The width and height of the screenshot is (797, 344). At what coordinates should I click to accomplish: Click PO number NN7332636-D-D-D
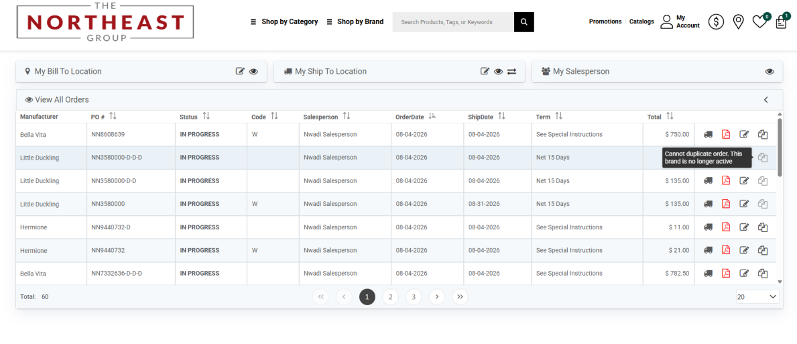117,274
